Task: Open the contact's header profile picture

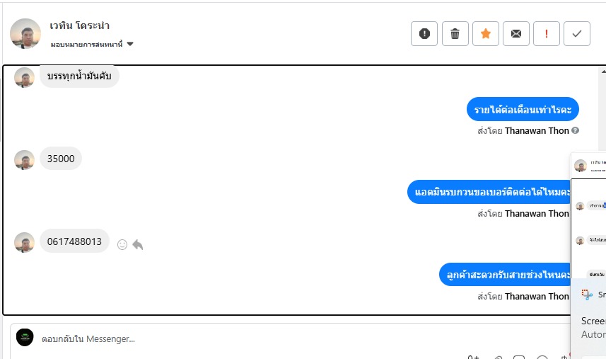Action: point(25,33)
